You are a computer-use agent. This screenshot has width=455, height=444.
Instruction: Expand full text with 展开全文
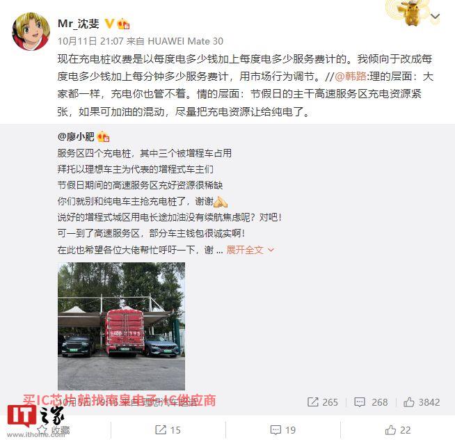point(245,250)
